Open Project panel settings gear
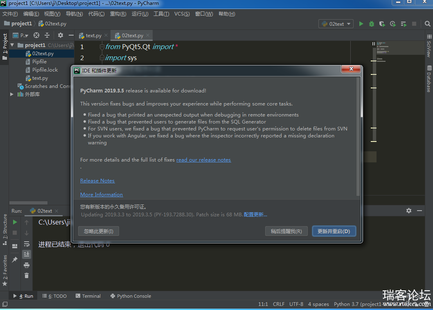Viewport: 433px width, 310px height. point(61,35)
